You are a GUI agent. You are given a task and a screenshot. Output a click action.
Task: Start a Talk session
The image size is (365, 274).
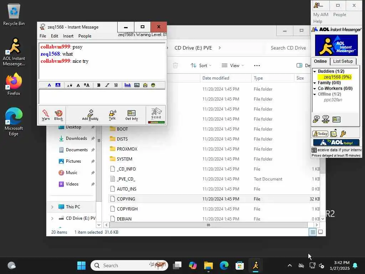[x=112, y=115]
